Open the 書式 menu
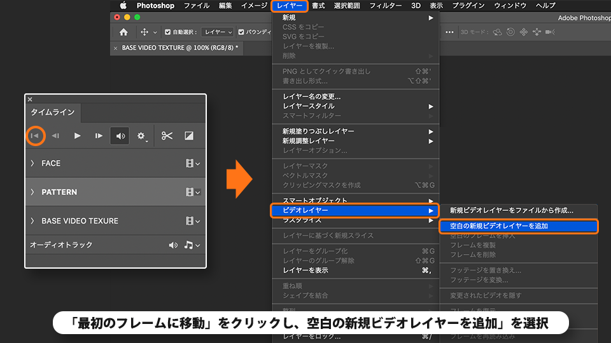Viewport: 611px width, 343px height. pos(318,6)
